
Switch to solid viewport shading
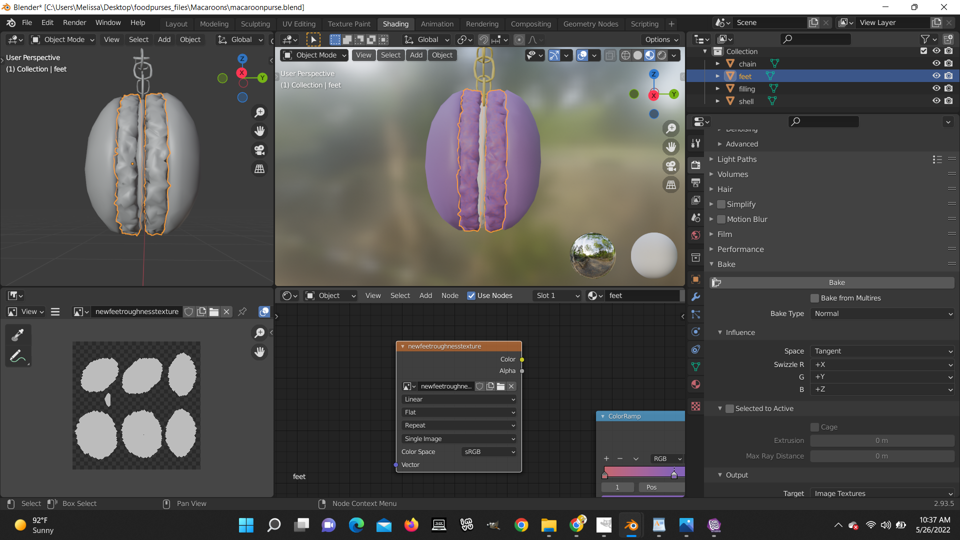click(637, 55)
